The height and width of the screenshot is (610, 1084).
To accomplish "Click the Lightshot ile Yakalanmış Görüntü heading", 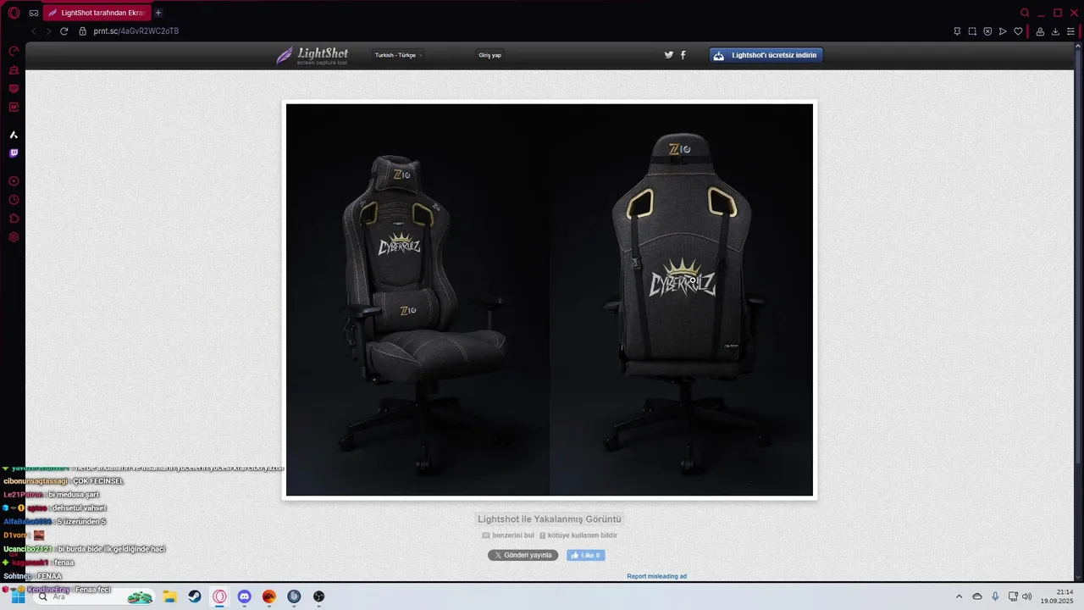I will [550, 518].
